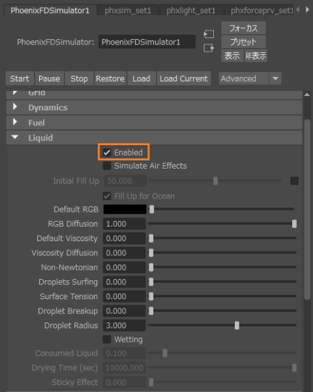Open the Default RGB color swatch
The width and height of the screenshot is (313, 392).
coord(125,209)
